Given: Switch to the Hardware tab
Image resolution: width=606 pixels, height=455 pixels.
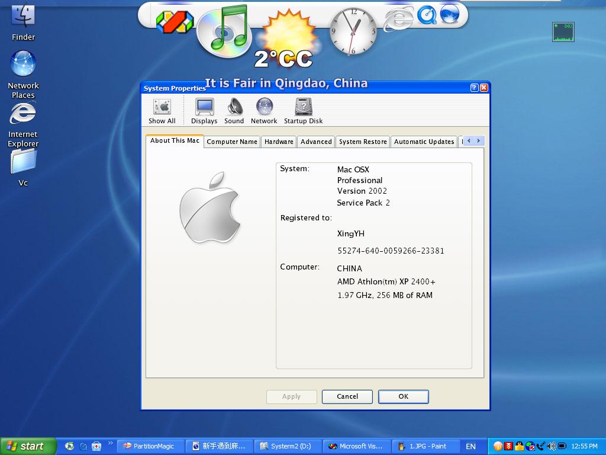Looking at the screenshot, I should tap(279, 142).
